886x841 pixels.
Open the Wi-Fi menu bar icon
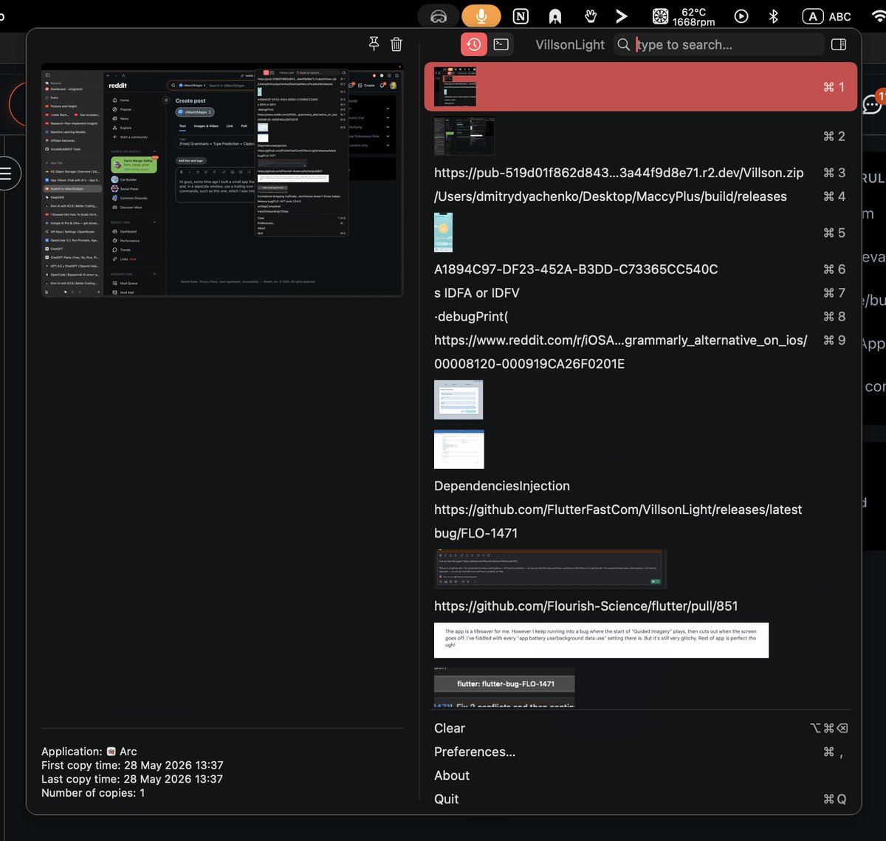tap(879, 16)
